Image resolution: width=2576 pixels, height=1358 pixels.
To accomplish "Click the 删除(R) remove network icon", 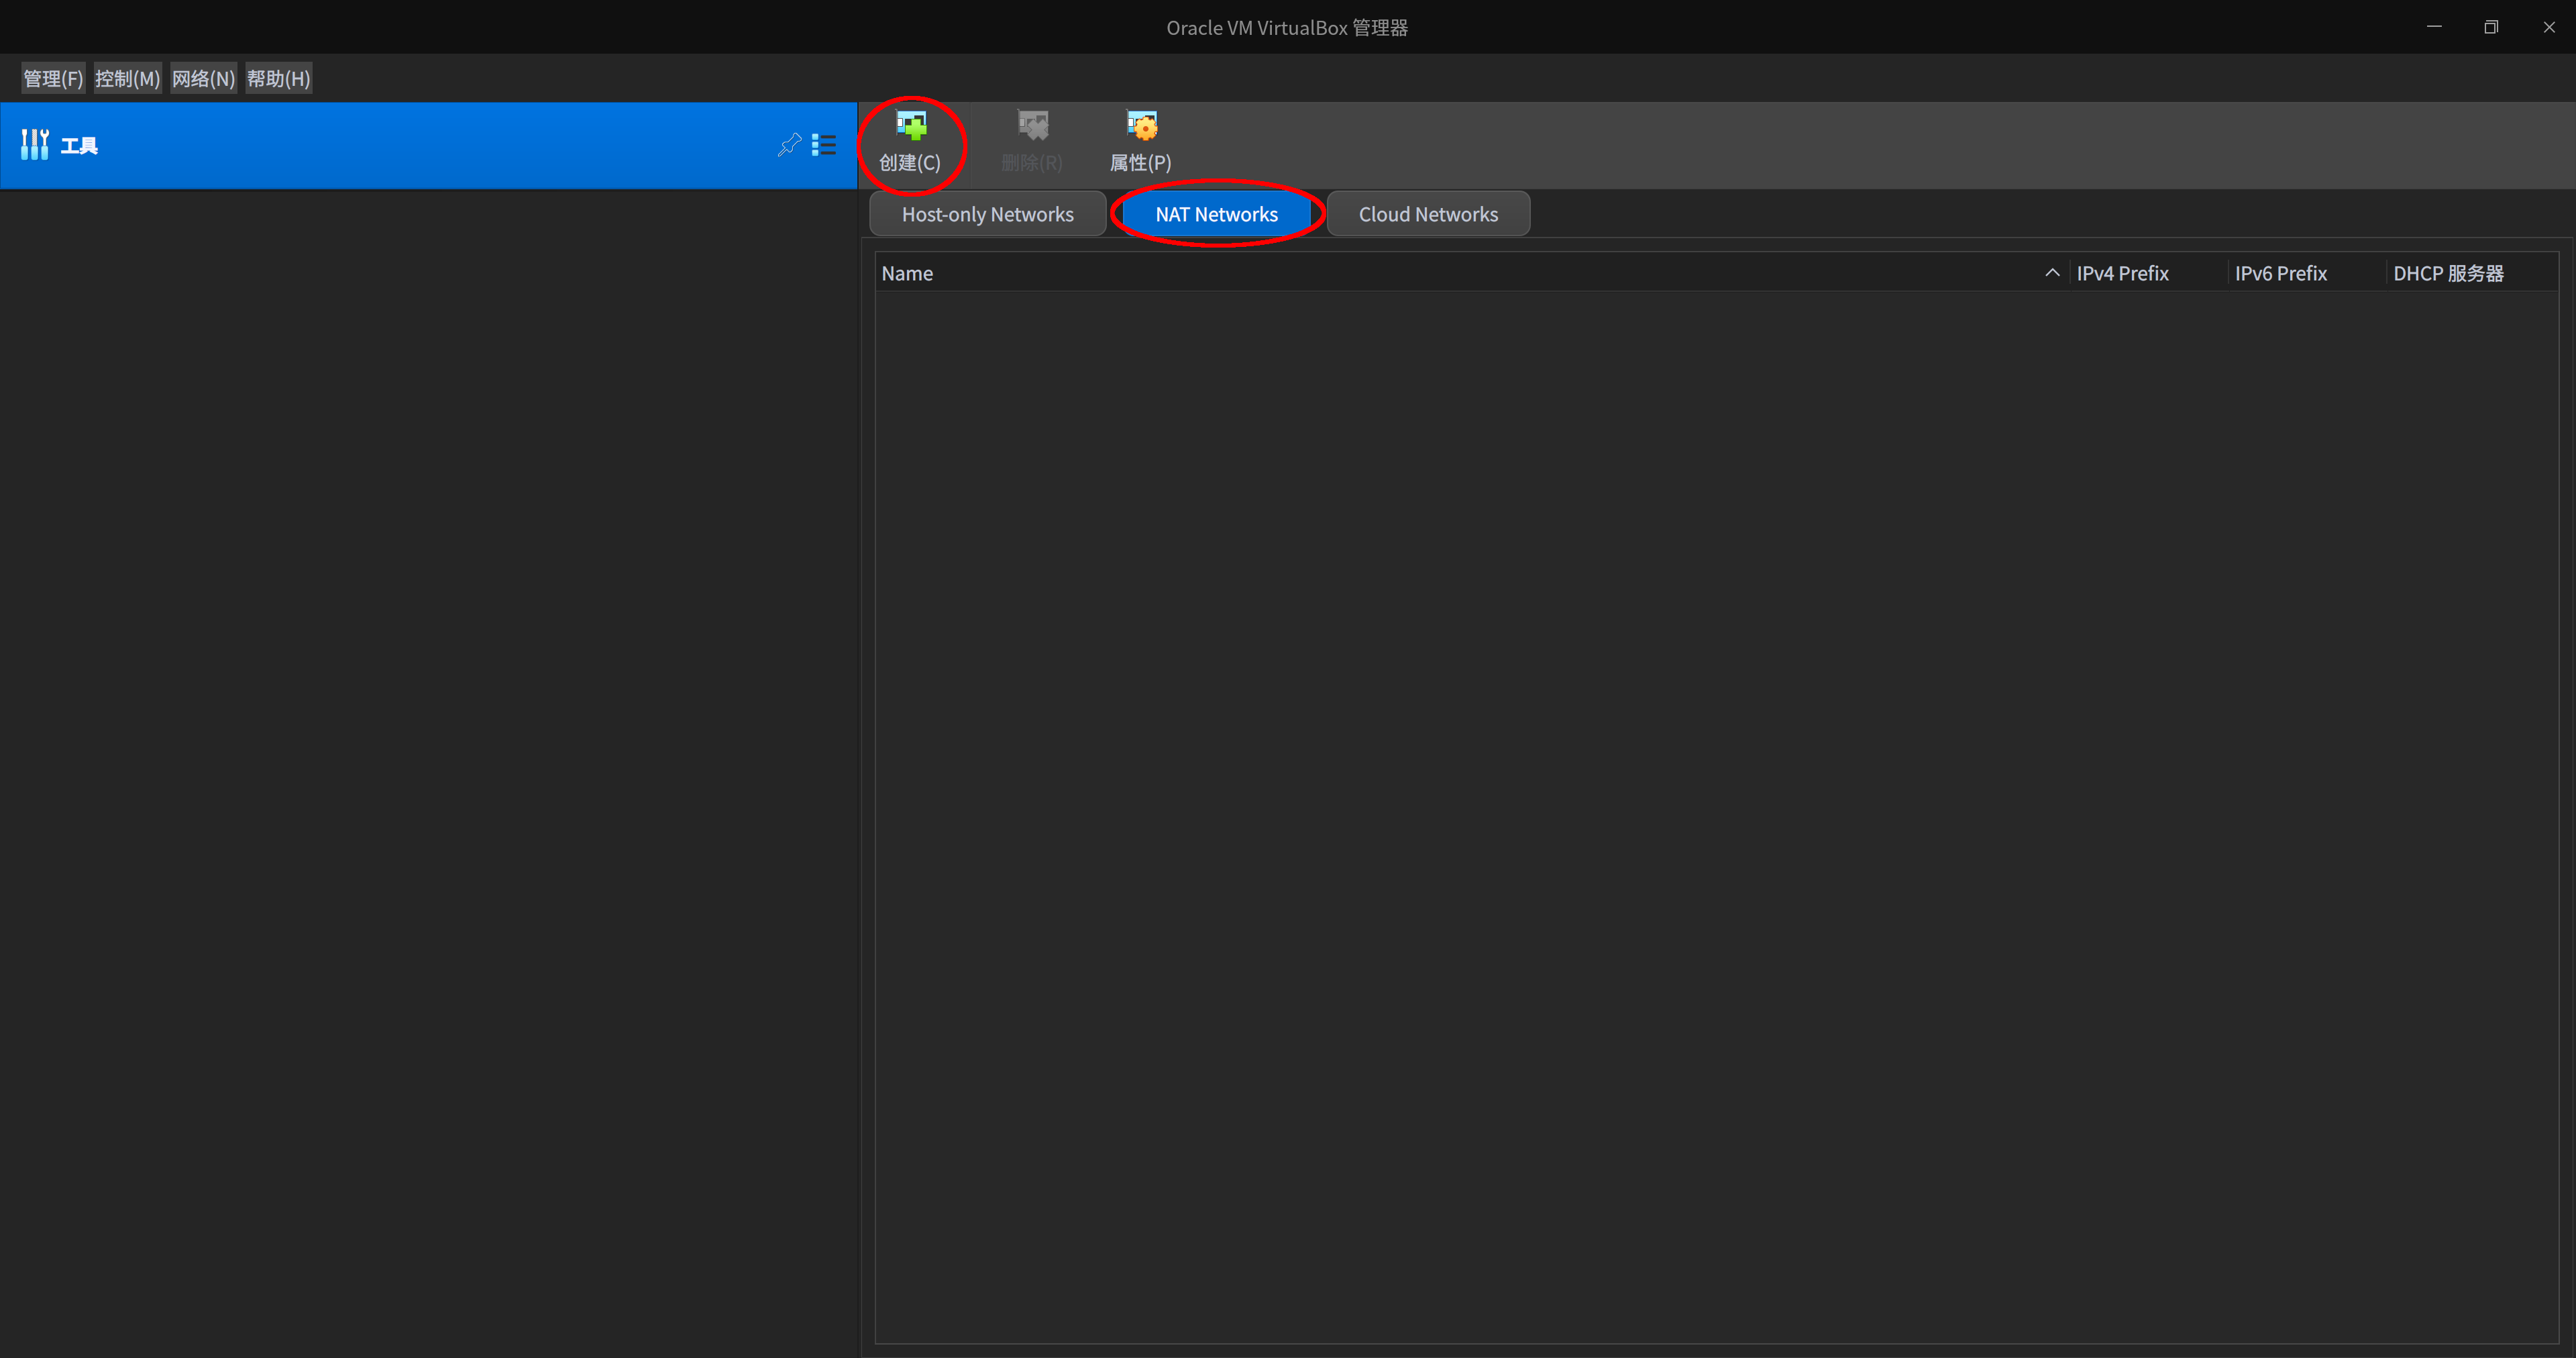I will click(1032, 125).
